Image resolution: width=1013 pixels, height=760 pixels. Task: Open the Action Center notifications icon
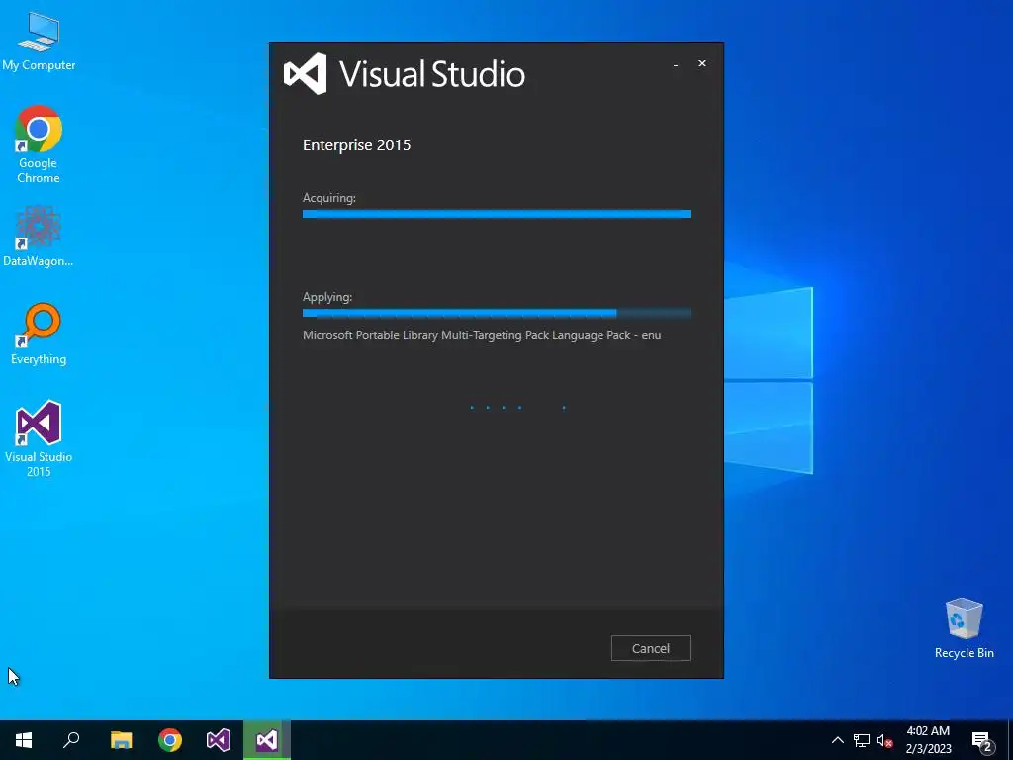[982, 740]
